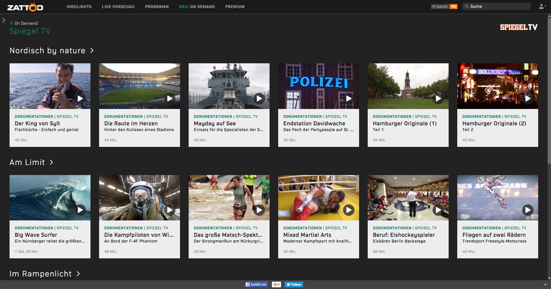Click 'Fischküche - Einfach und genial' subtitle
This screenshot has width=551, height=289.
[x=46, y=130]
